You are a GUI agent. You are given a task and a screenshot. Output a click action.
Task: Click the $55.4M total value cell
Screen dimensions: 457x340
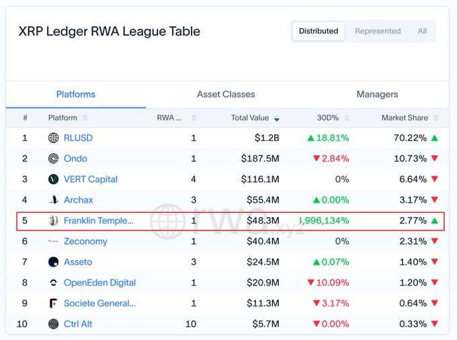[x=263, y=200]
